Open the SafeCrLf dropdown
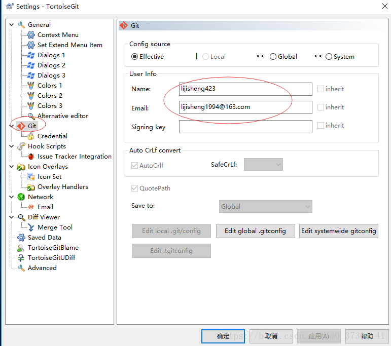Image resolution: width=391 pixels, height=346 pixels. pos(263,165)
